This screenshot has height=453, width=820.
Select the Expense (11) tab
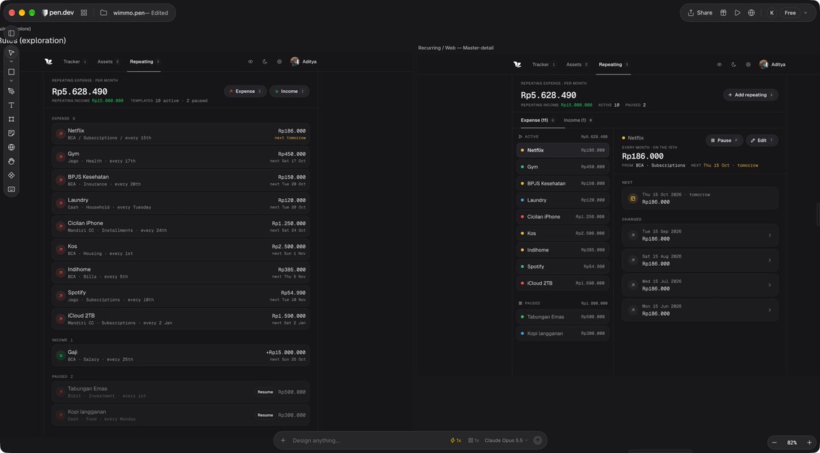click(538, 120)
